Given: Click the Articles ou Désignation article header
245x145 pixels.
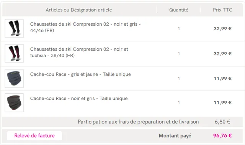Looking at the screenshot, I should (79, 10).
